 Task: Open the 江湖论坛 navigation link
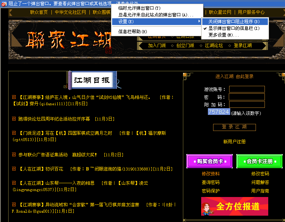coord(214,46)
